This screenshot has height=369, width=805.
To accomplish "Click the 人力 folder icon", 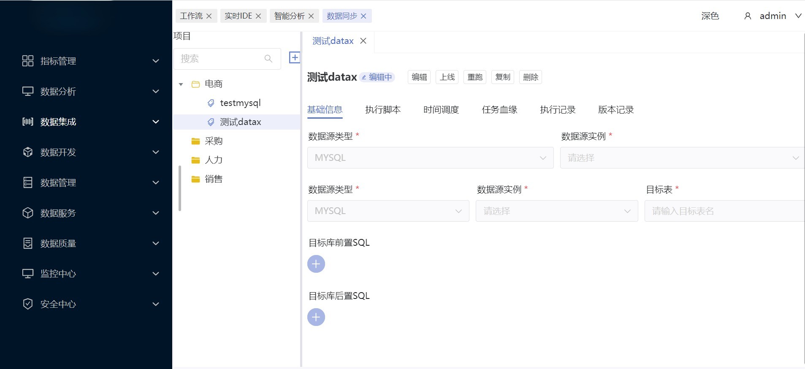I will click(195, 160).
